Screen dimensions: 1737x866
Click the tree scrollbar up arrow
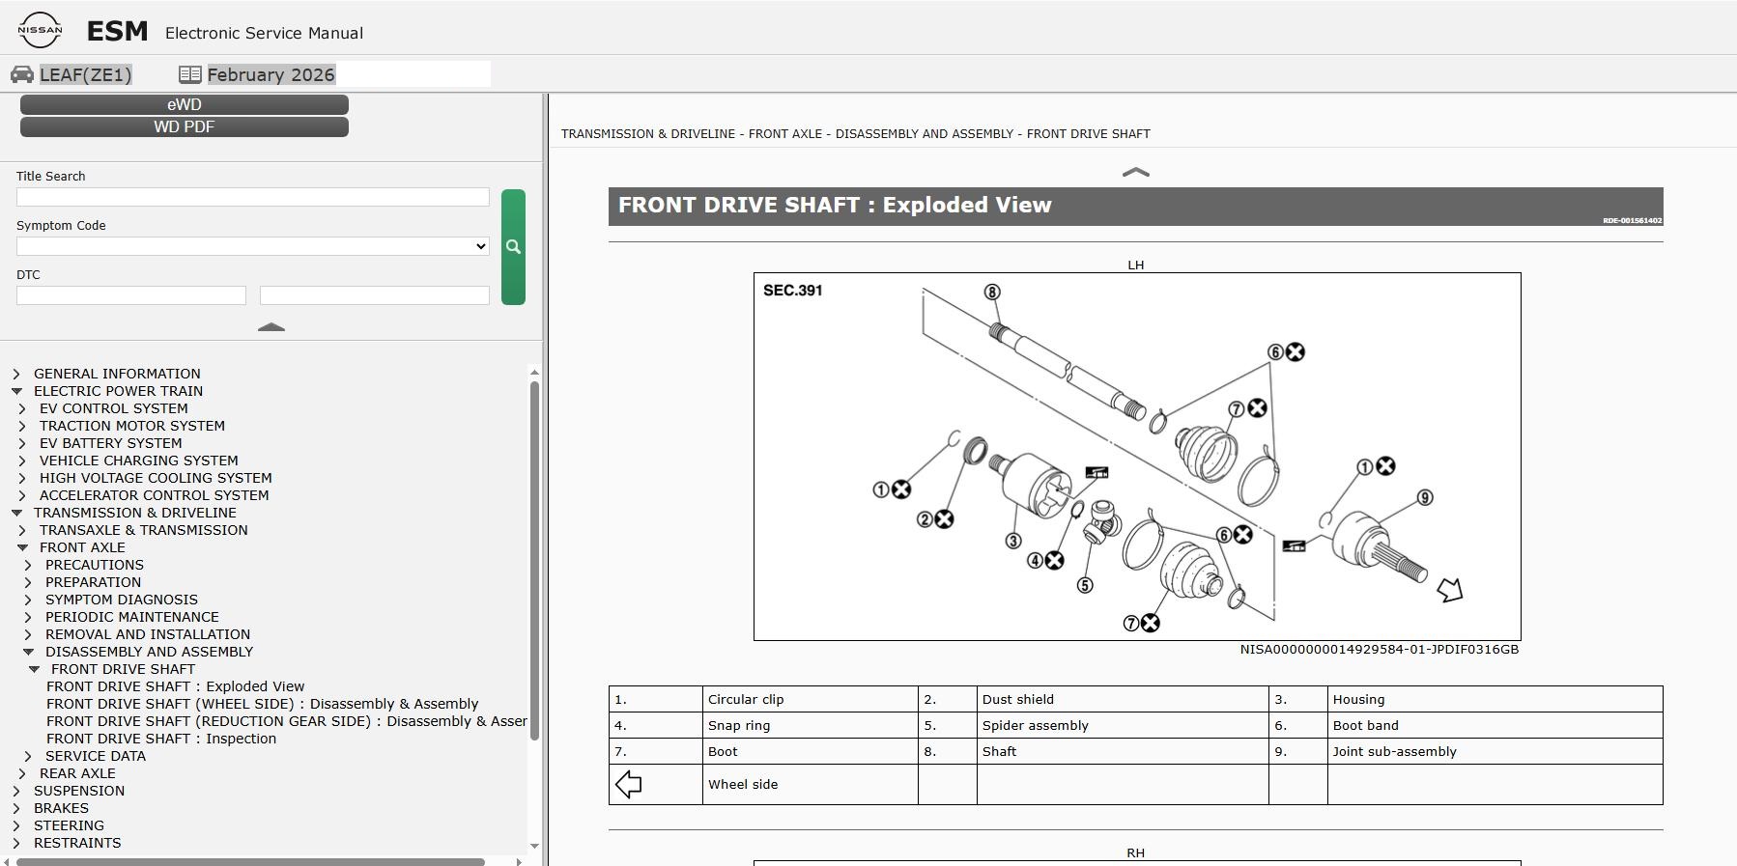click(534, 372)
